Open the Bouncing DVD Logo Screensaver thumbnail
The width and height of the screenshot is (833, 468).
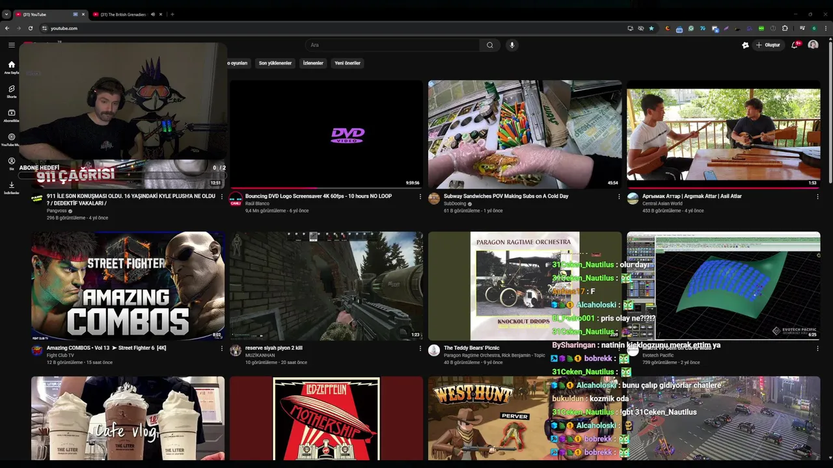(326, 135)
